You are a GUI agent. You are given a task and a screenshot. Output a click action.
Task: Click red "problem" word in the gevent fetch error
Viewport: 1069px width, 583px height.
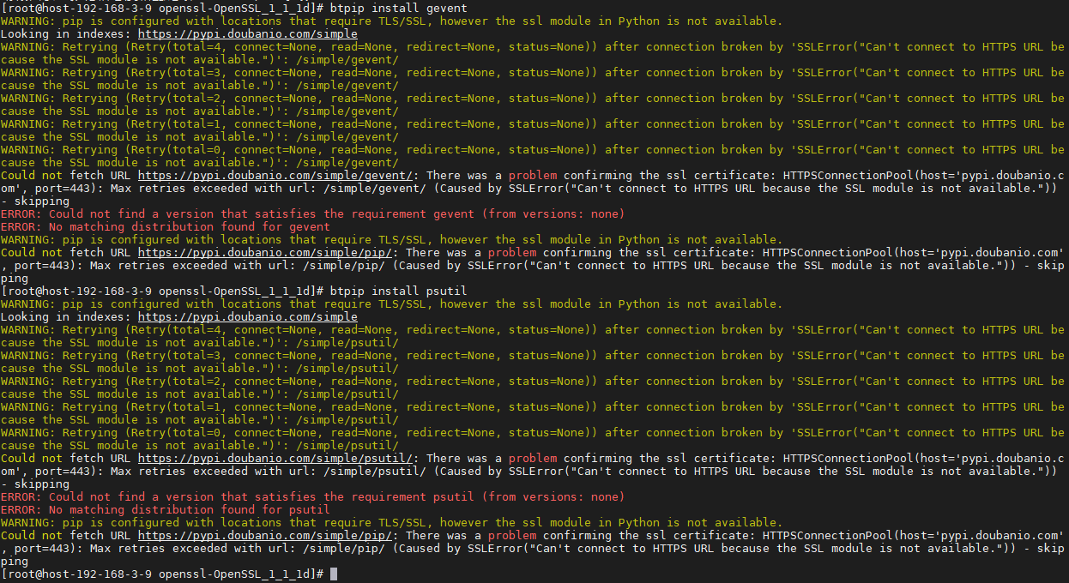(533, 176)
